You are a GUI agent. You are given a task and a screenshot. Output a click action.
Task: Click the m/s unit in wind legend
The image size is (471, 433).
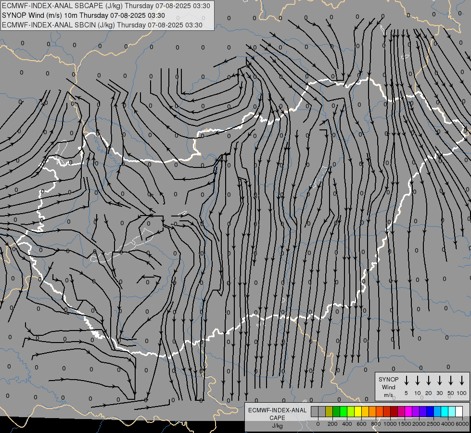[388, 395]
